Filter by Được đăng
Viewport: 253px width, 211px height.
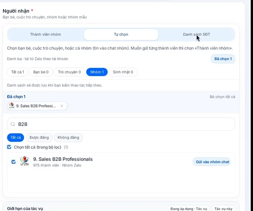[39, 138]
